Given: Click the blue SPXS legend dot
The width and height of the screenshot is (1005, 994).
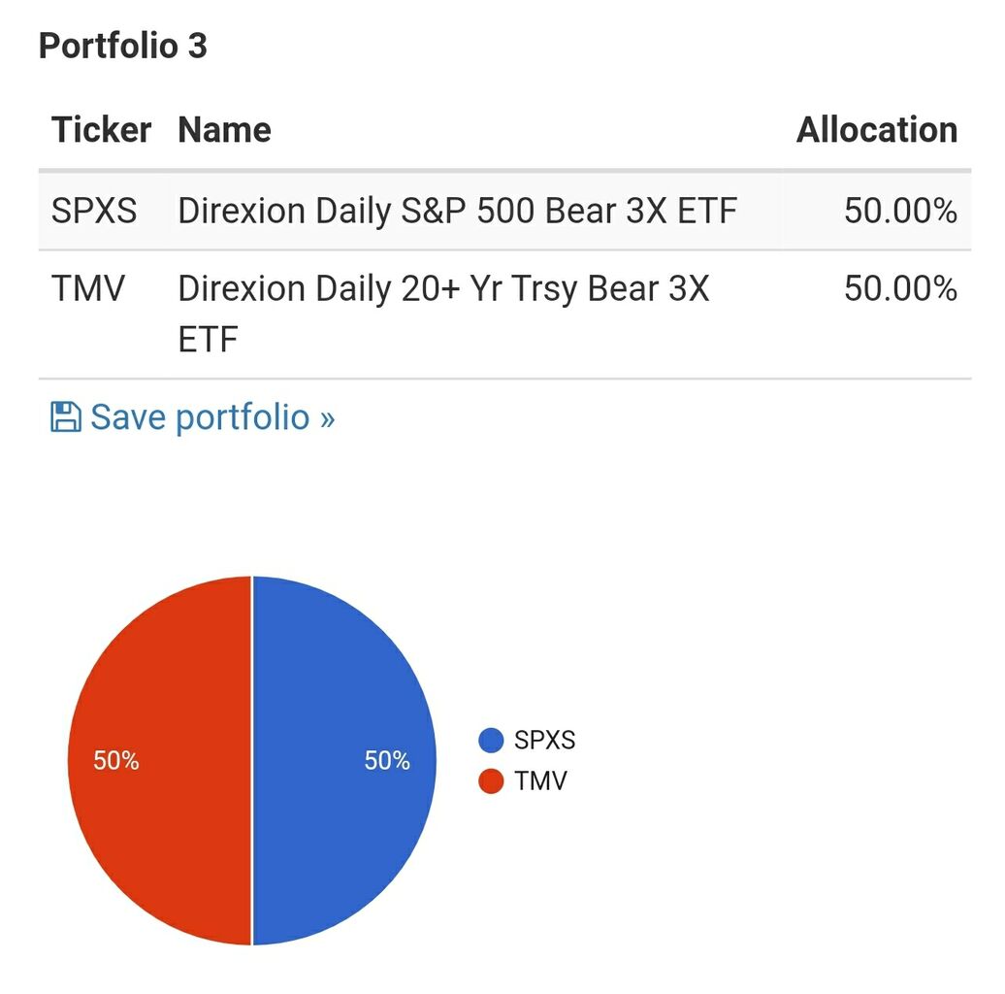Looking at the screenshot, I should pyautogui.click(x=492, y=741).
